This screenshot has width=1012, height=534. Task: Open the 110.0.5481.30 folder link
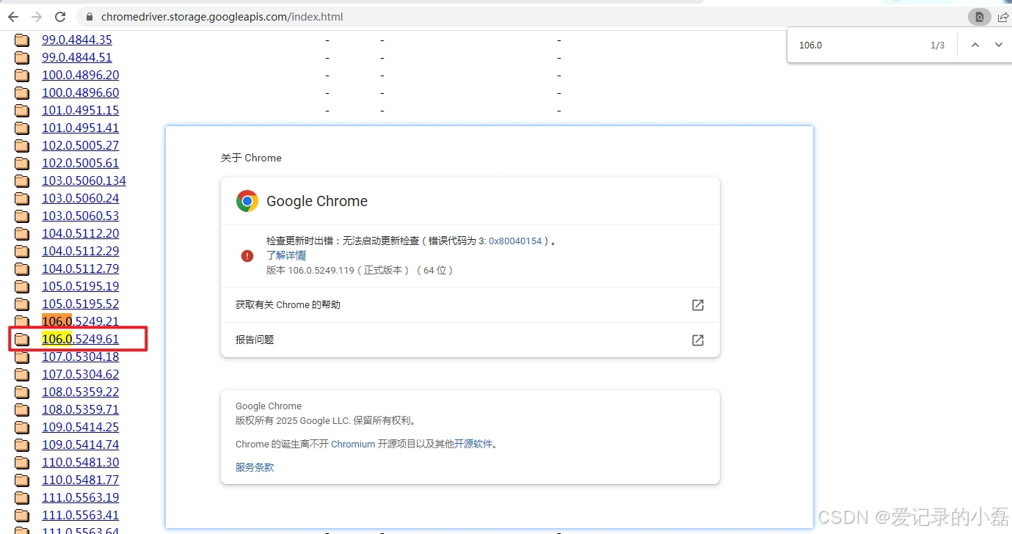pyautogui.click(x=80, y=462)
